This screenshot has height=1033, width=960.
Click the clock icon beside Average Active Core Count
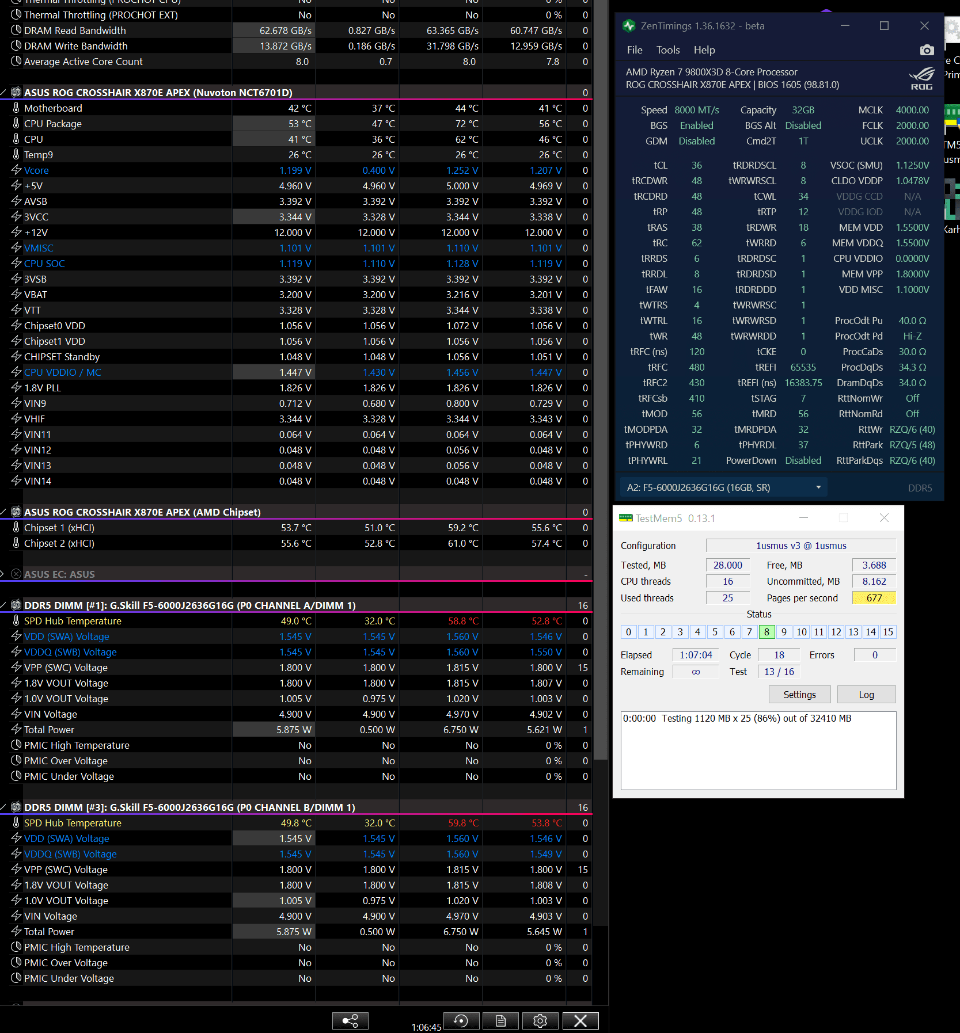coord(16,61)
